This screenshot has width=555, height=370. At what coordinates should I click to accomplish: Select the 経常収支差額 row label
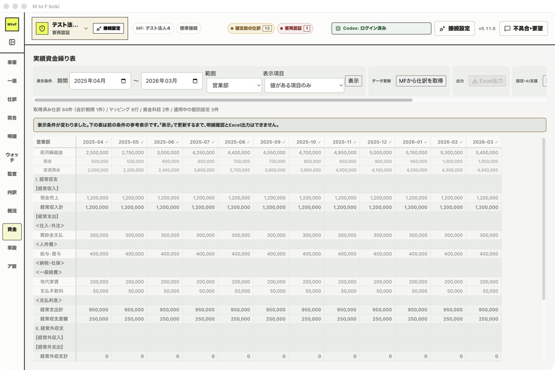(54, 319)
